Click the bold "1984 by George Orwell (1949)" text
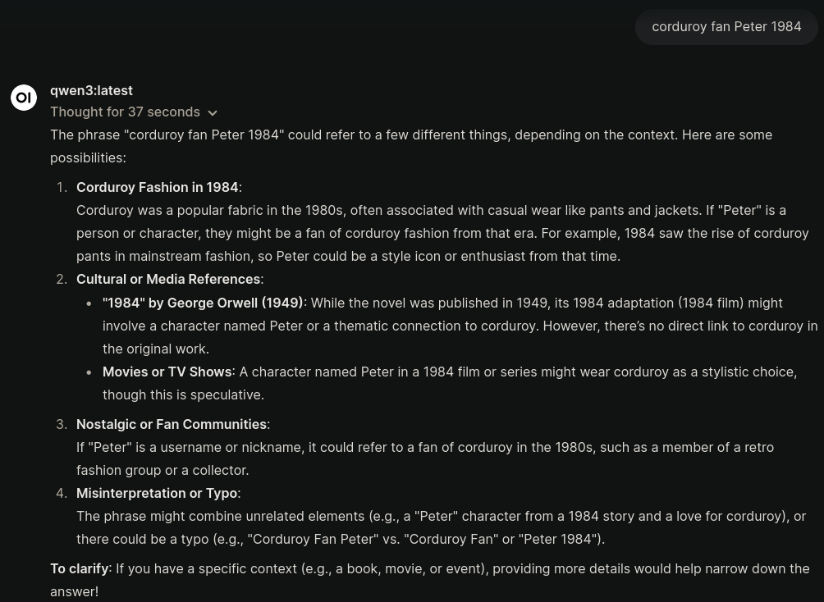This screenshot has width=824, height=602. [203, 303]
